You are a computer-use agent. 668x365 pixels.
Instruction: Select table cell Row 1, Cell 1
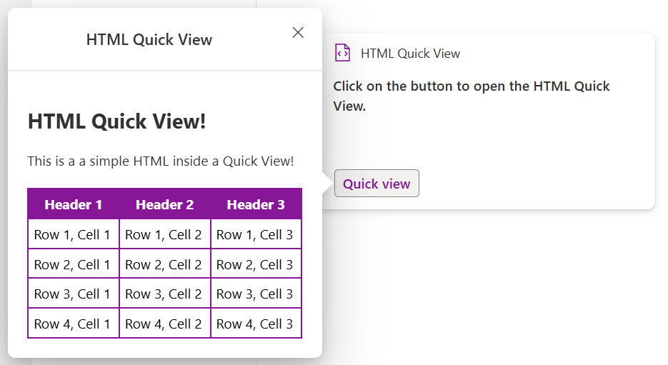coord(73,234)
